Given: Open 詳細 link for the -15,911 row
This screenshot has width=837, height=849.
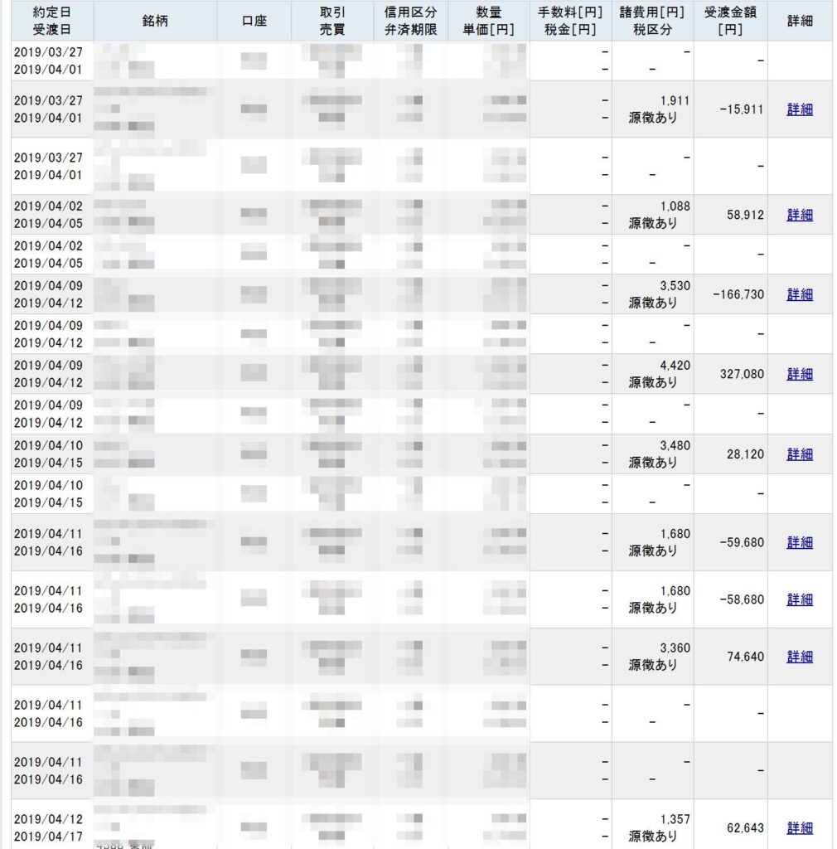Looking at the screenshot, I should (800, 109).
